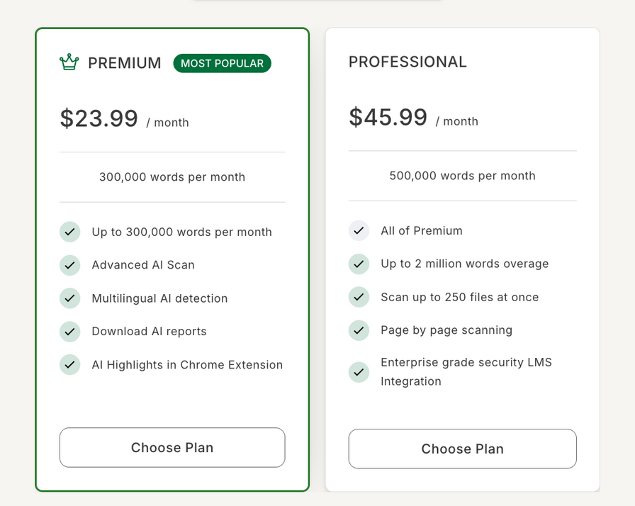Select the PROFESSIONAL plan title

pyautogui.click(x=408, y=62)
